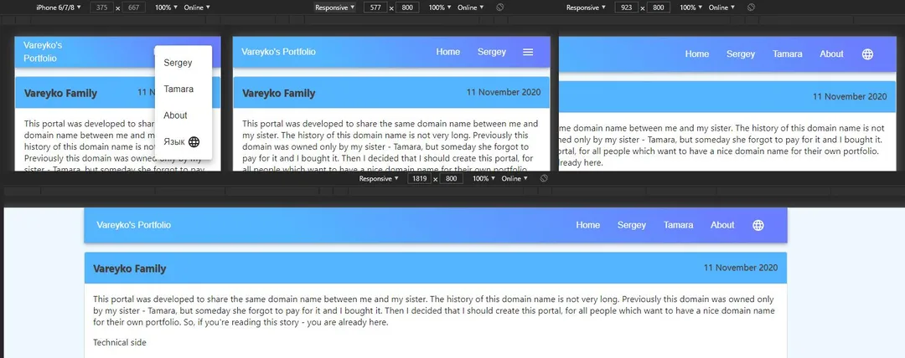This screenshot has width=905, height=358.
Task: Open the zoom dropdown in the 1819 wide viewport
Action: click(484, 179)
